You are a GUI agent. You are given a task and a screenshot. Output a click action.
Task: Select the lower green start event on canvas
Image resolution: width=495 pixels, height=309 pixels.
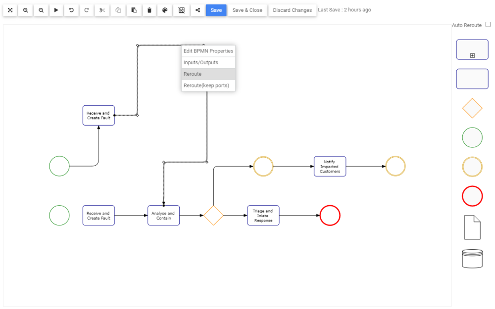tap(59, 216)
